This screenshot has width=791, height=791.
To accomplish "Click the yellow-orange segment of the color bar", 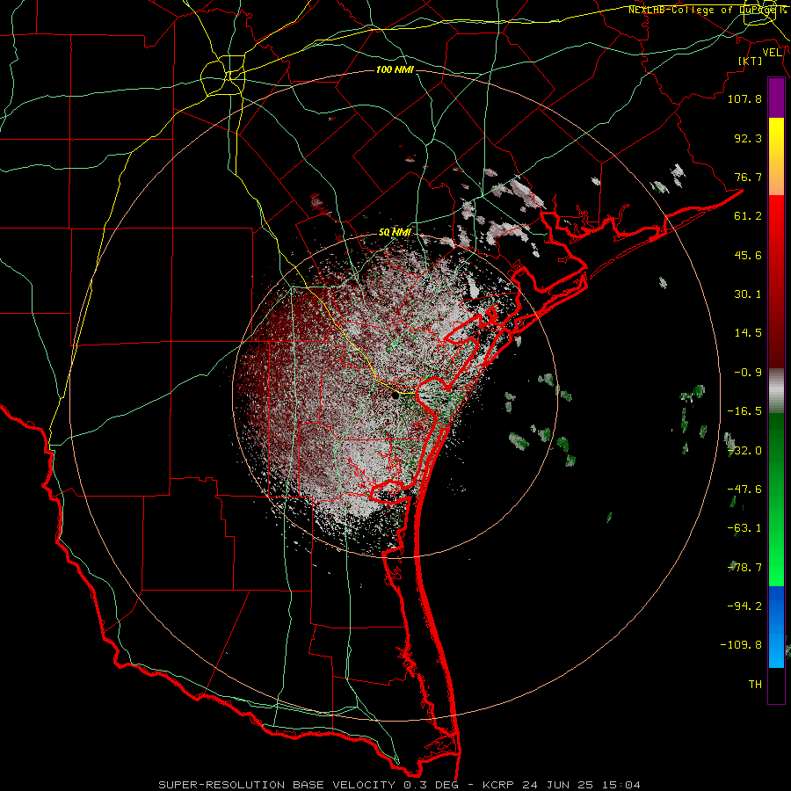I will pyautogui.click(x=776, y=156).
